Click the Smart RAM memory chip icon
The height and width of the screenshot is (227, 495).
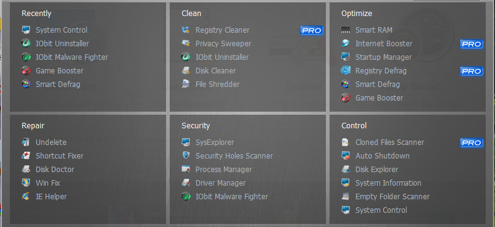click(x=346, y=30)
